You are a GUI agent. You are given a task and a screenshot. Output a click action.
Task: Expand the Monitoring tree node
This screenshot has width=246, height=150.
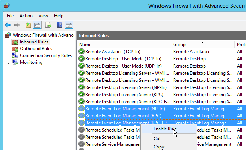point(8,63)
